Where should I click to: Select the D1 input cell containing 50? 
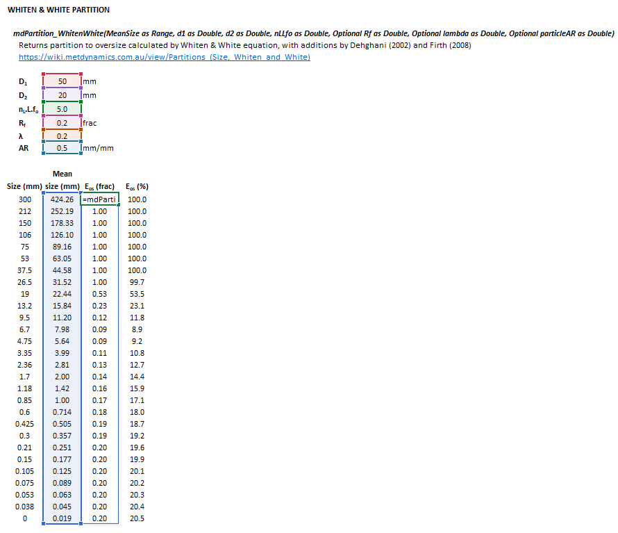(x=62, y=81)
